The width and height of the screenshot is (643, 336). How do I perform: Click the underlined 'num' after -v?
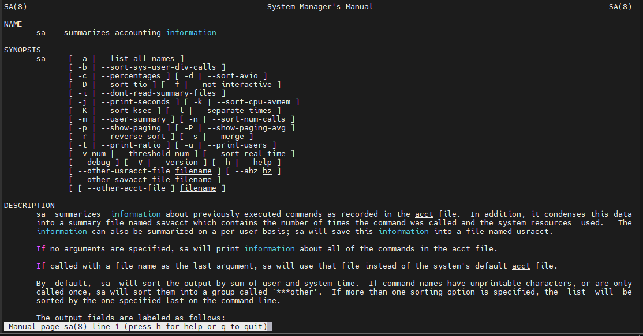(x=99, y=154)
